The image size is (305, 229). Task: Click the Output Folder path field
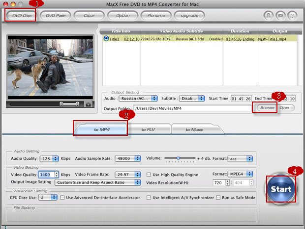tap(192, 107)
